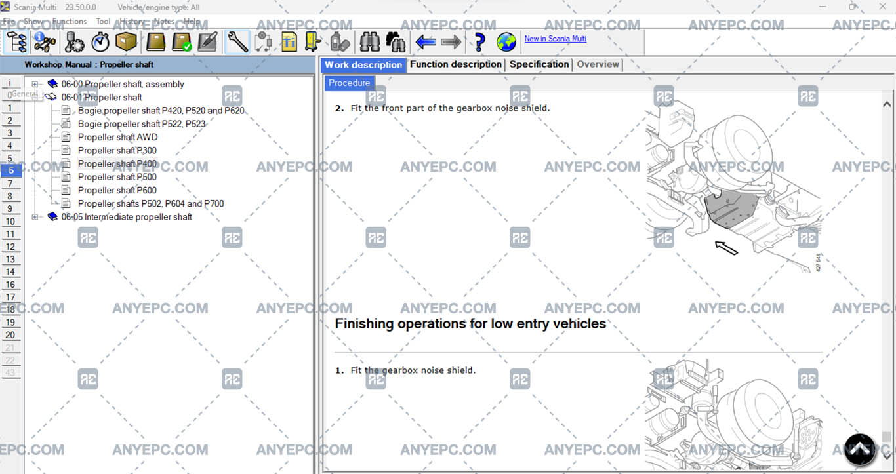Image resolution: width=896 pixels, height=474 pixels.
Task: Open the Notes menu
Action: (164, 21)
